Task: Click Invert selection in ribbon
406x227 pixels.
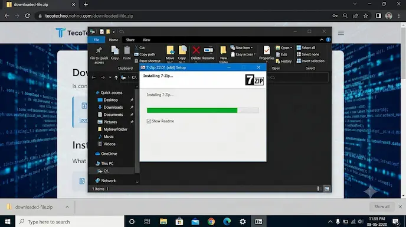Action: coord(310,61)
